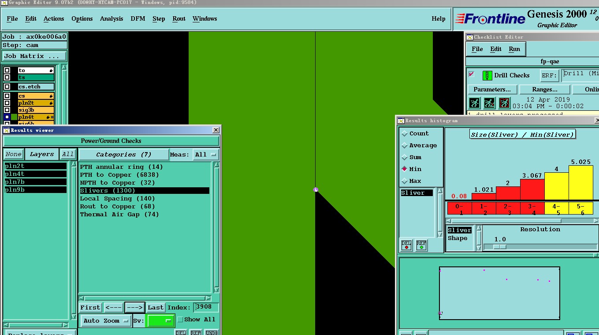Open the File menu in Checklist Editor
599x335 pixels.
point(477,49)
